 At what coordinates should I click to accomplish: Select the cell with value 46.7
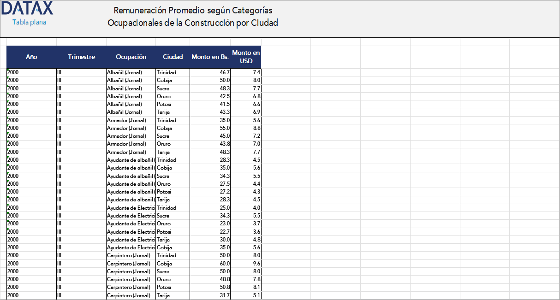click(210, 72)
